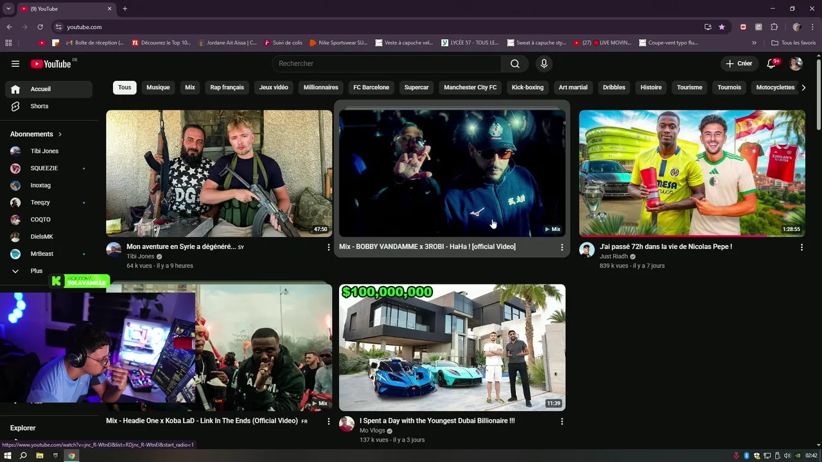Expand the Abonnements section
The image size is (822, 462).
click(x=37, y=134)
